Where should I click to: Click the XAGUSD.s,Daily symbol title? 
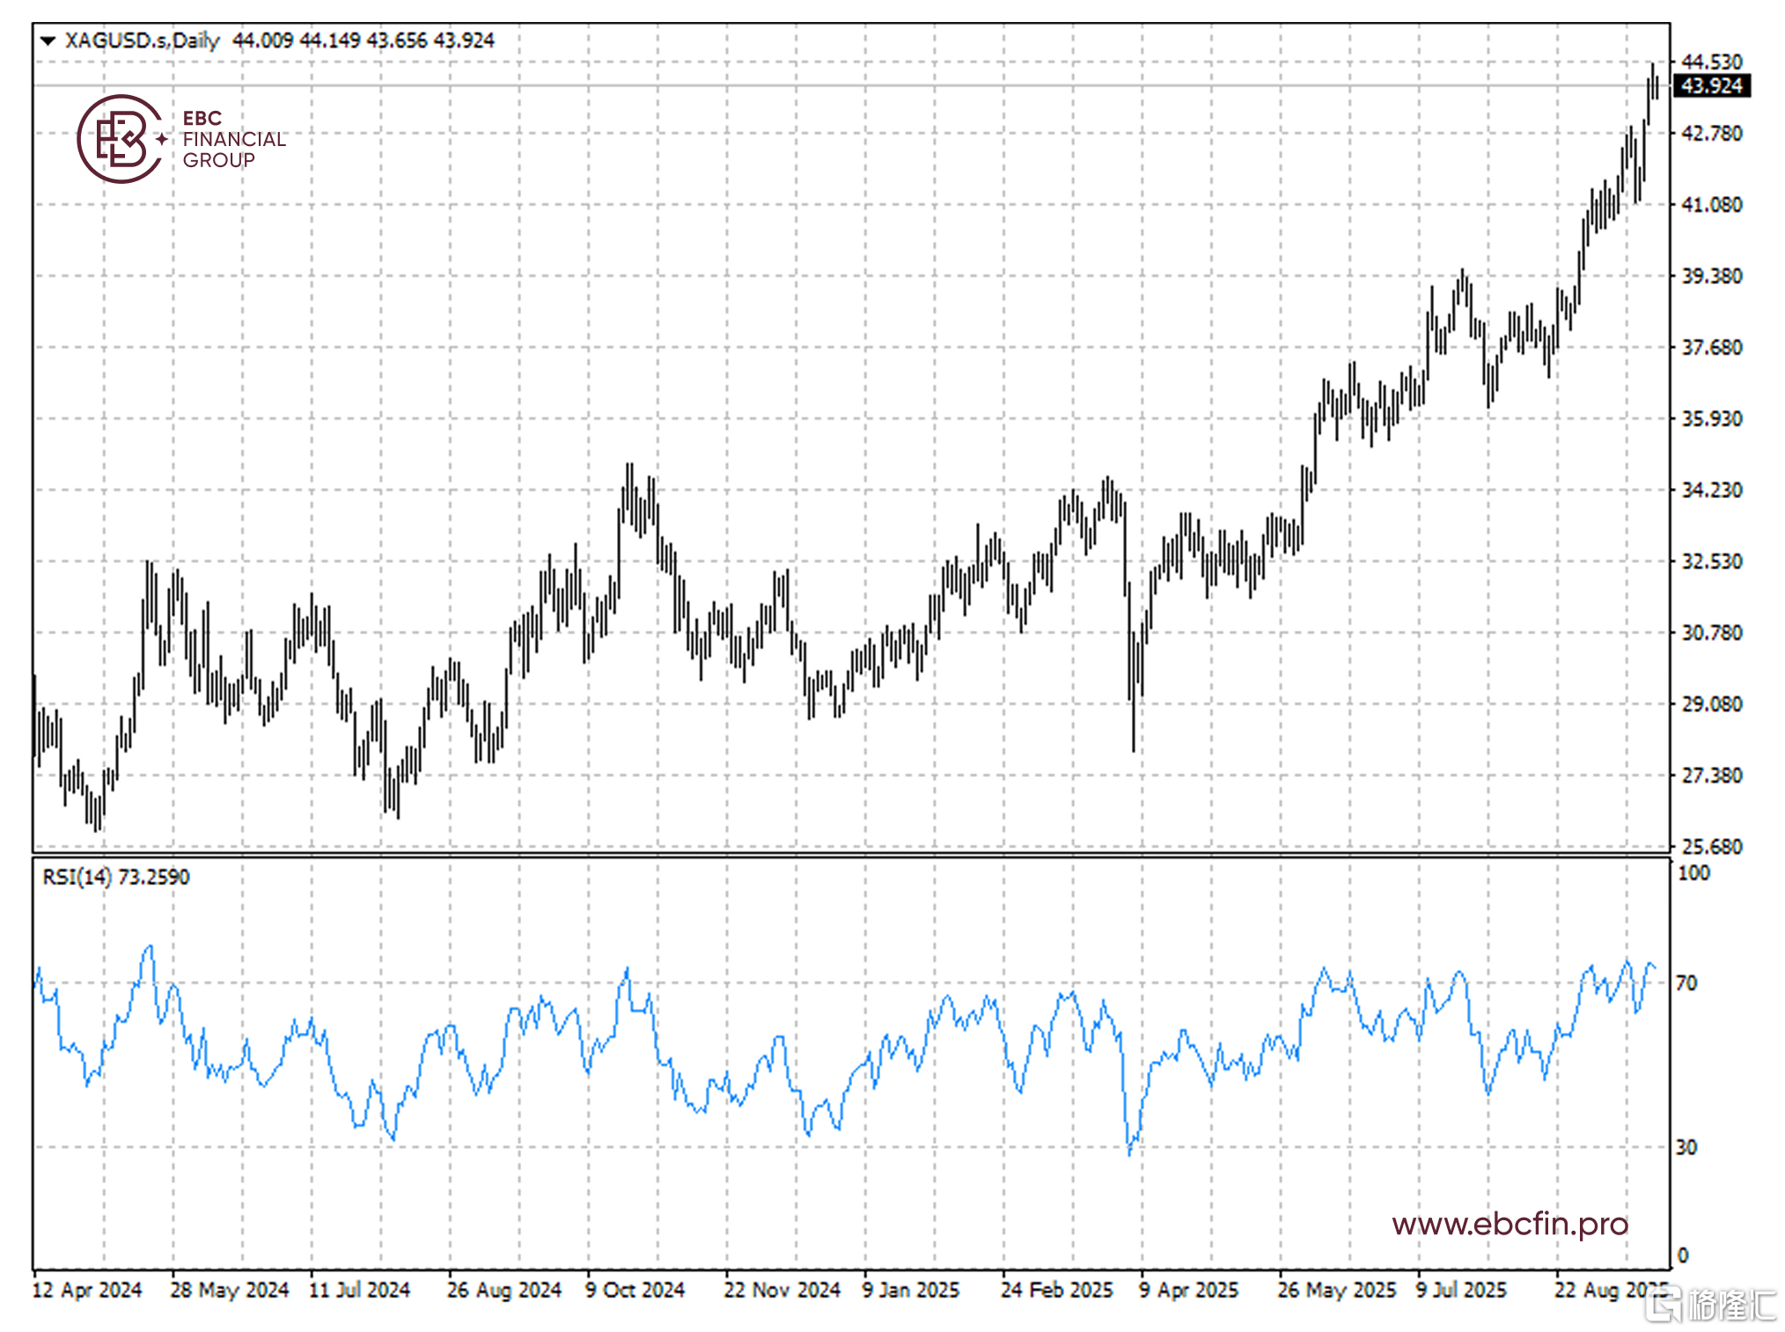click(143, 40)
